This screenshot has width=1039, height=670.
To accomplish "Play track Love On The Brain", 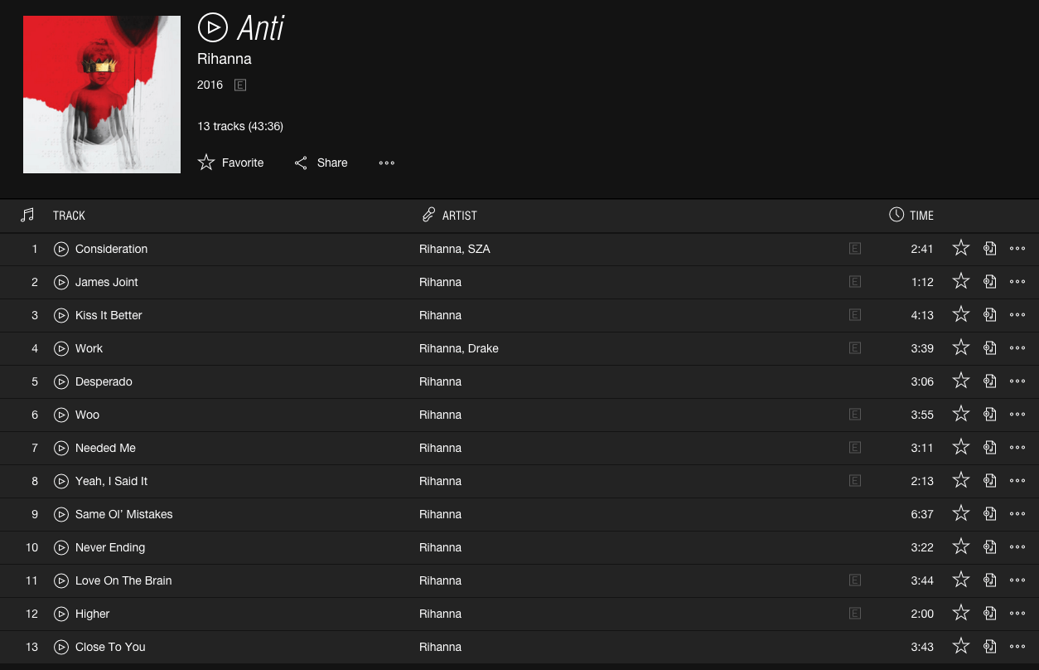I will click(x=60, y=580).
